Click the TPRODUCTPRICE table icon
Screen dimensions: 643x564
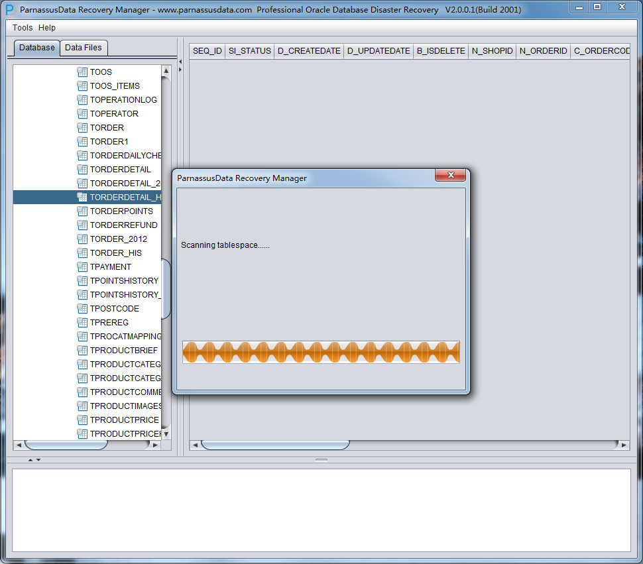click(x=82, y=420)
